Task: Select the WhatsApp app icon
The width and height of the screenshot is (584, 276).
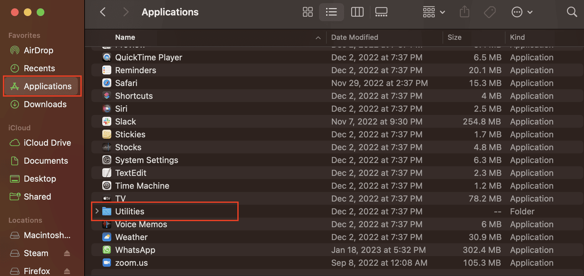Action: [107, 250]
